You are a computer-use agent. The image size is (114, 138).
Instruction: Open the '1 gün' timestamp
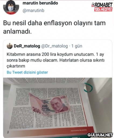77,46
